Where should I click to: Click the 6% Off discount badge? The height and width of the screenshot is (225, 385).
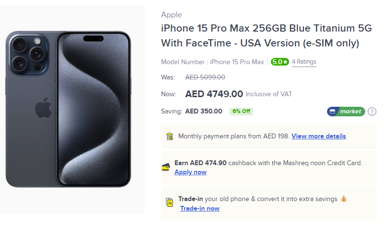point(241,112)
